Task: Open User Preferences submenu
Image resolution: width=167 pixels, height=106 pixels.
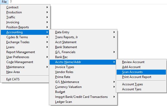Action: pos(25,57)
